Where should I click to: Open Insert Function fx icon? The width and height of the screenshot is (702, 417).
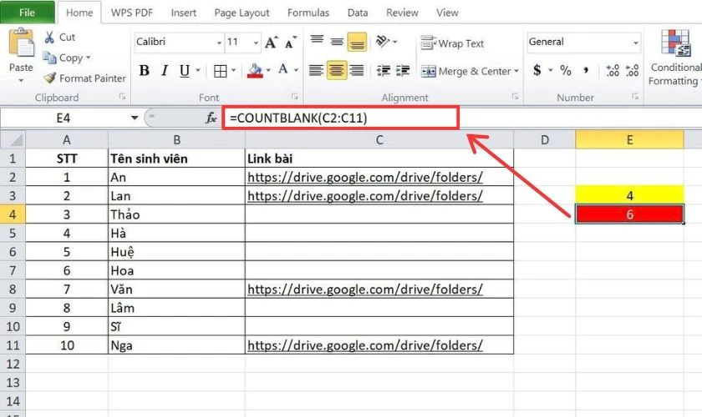211,118
